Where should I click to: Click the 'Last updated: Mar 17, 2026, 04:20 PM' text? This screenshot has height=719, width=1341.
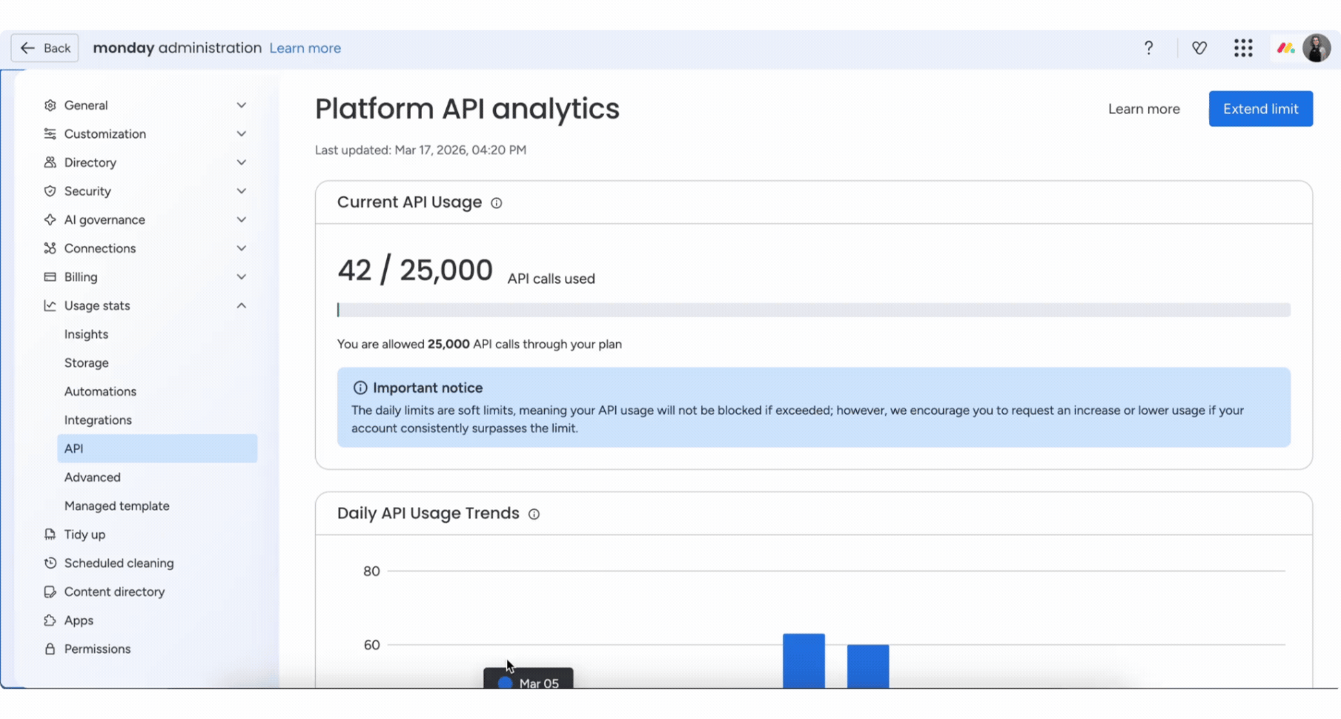coord(420,150)
